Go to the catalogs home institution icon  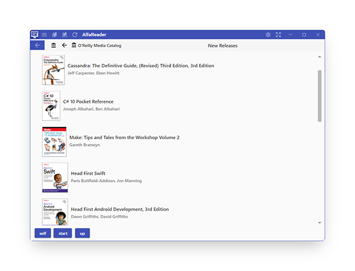point(54,45)
